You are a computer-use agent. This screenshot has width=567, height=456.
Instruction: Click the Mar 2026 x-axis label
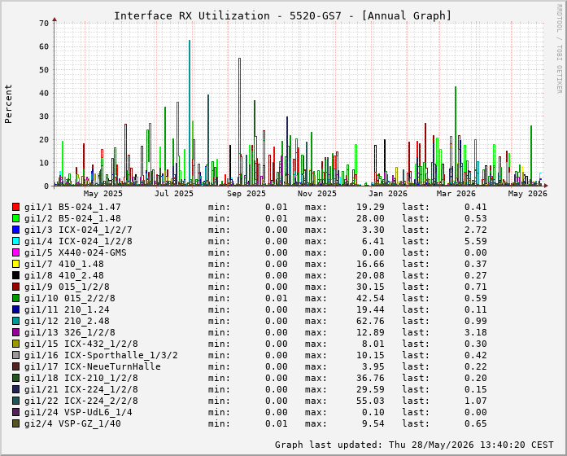pyautogui.click(x=456, y=194)
